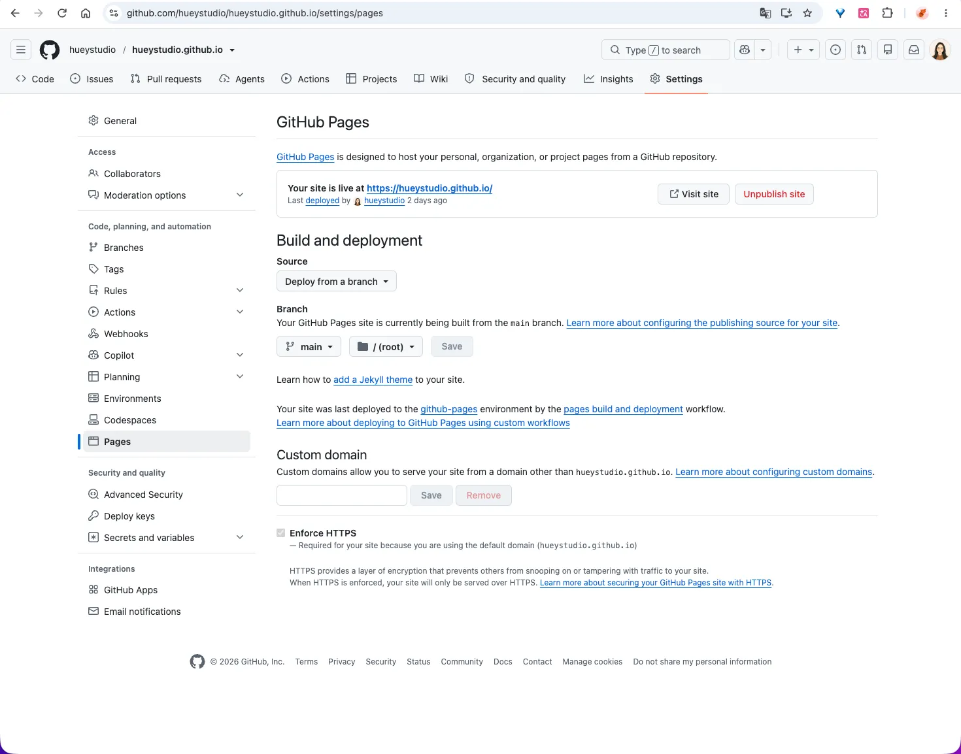Image resolution: width=961 pixels, height=754 pixels.
Task: Open the notifications inbox icon
Action: pyautogui.click(x=914, y=50)
